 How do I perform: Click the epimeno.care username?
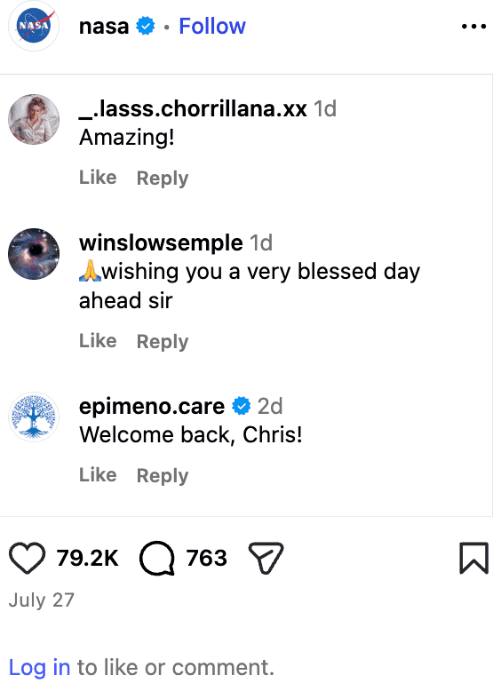point(152,406)
